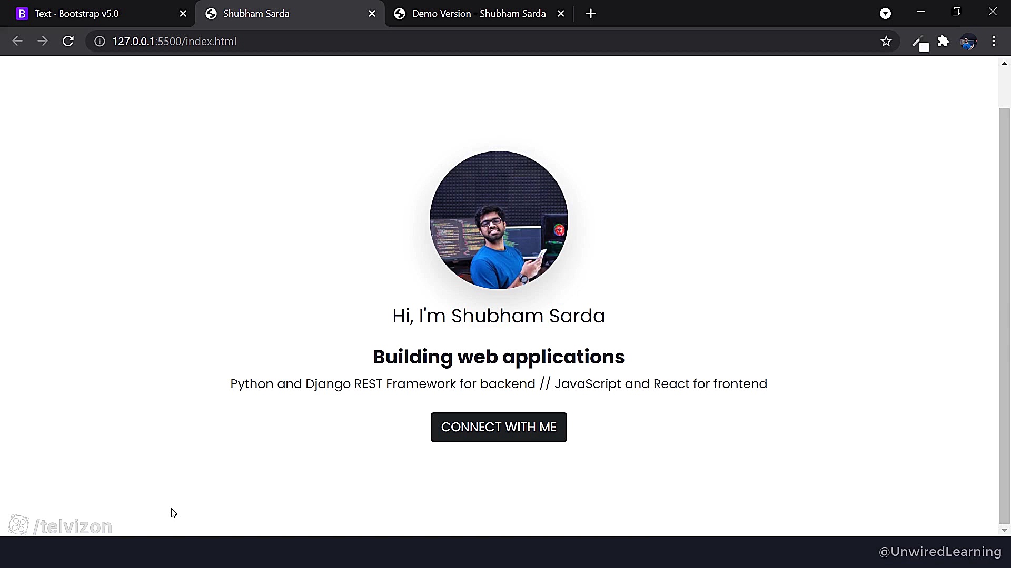Click the CONNECT WITH ME button
The width and height of the screenshot is (1011, 568).
tap(498, 427)
